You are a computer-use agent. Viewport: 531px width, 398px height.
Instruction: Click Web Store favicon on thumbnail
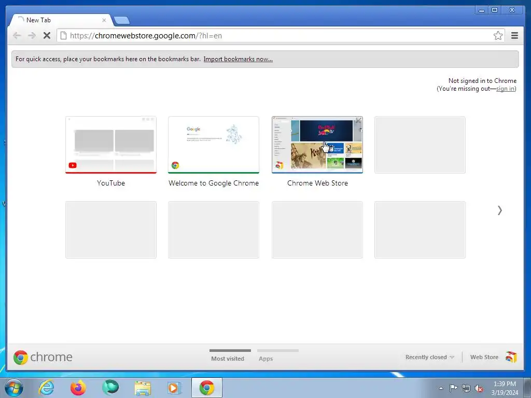point(279,165)
